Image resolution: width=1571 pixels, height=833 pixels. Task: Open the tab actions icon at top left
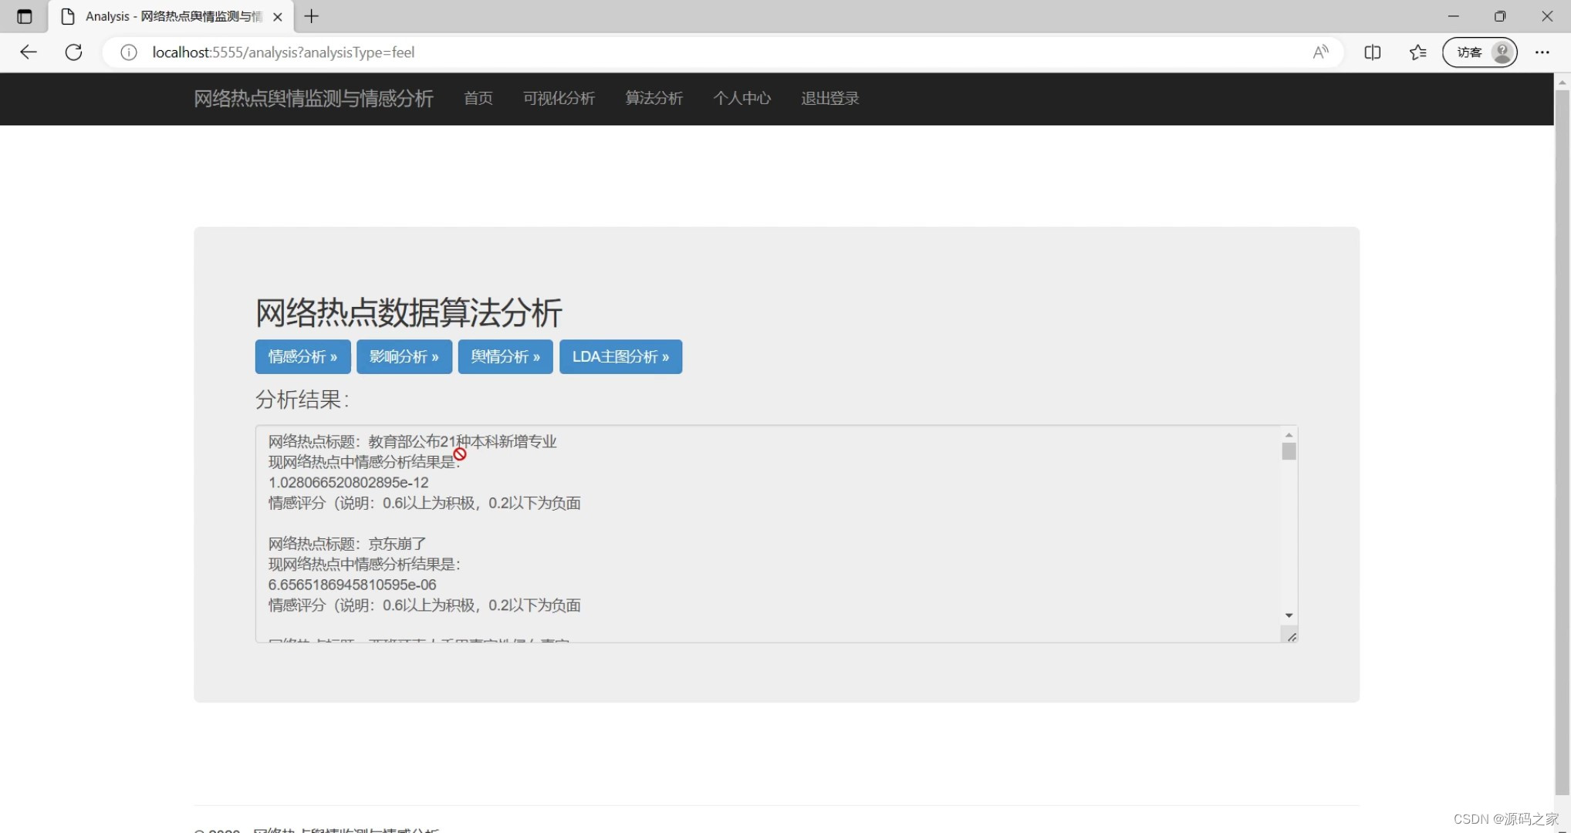[x=24, y=16]
